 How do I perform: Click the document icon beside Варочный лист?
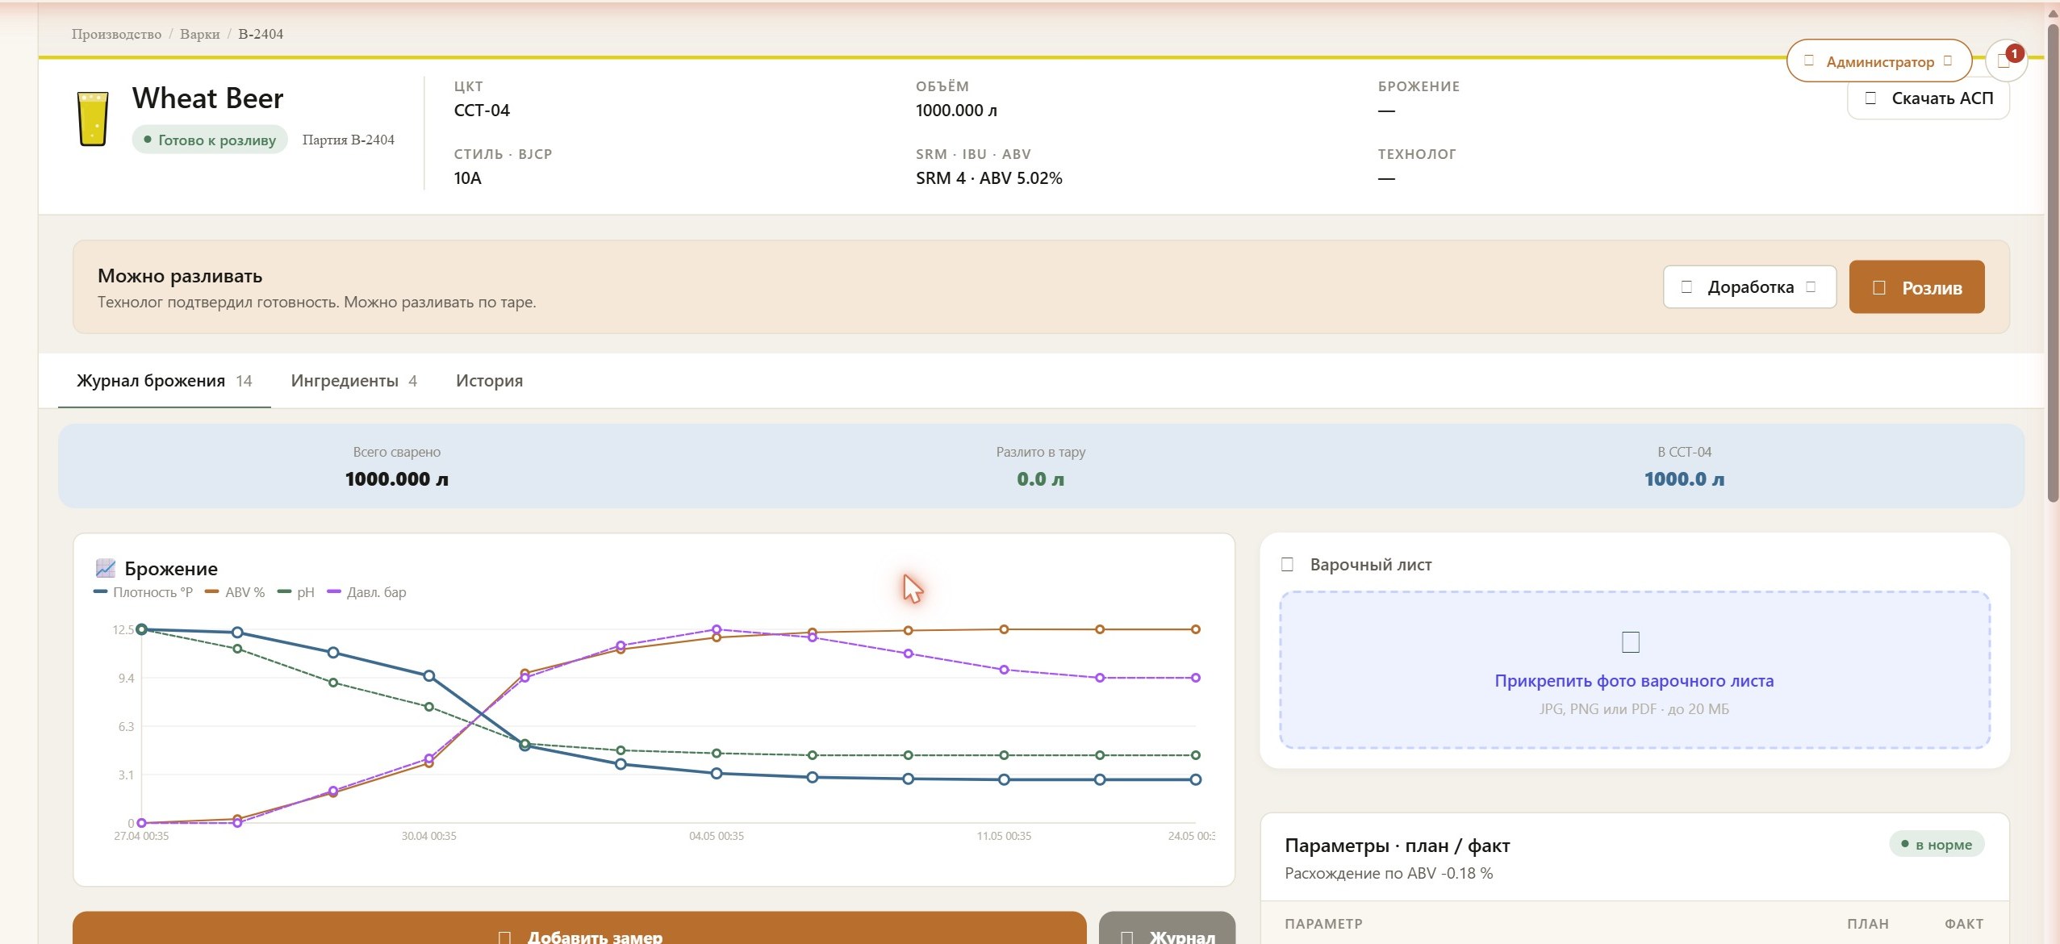[1287, 565]
